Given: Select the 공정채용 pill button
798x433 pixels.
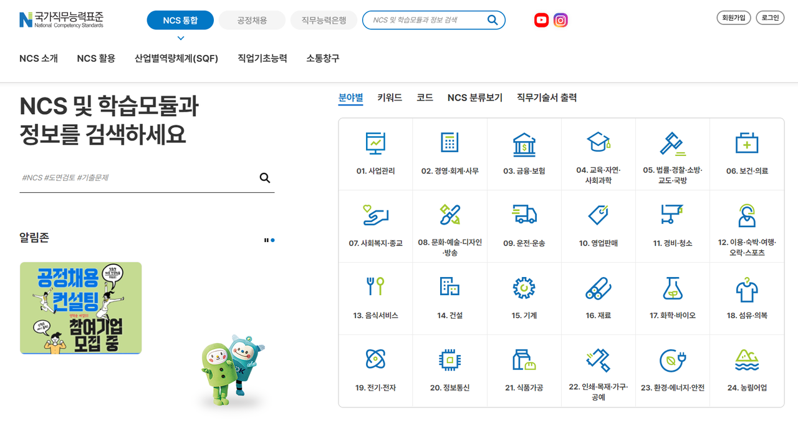Looking at the screenshot, I should click(x=252, y=21).
